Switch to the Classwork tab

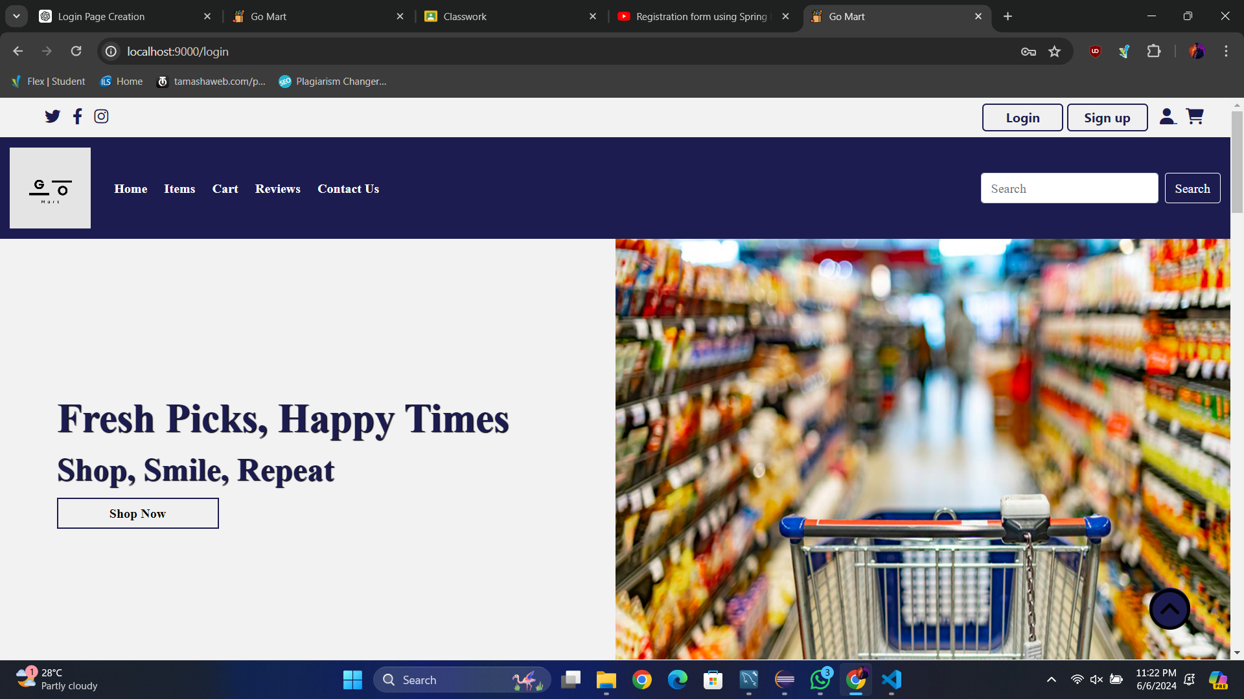coord(465,16)
